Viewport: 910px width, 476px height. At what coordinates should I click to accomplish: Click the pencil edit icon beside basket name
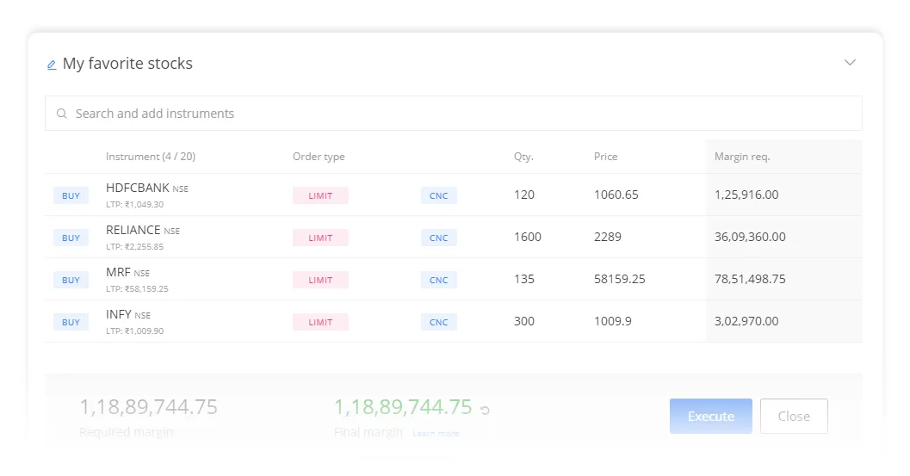click(52, 65)
